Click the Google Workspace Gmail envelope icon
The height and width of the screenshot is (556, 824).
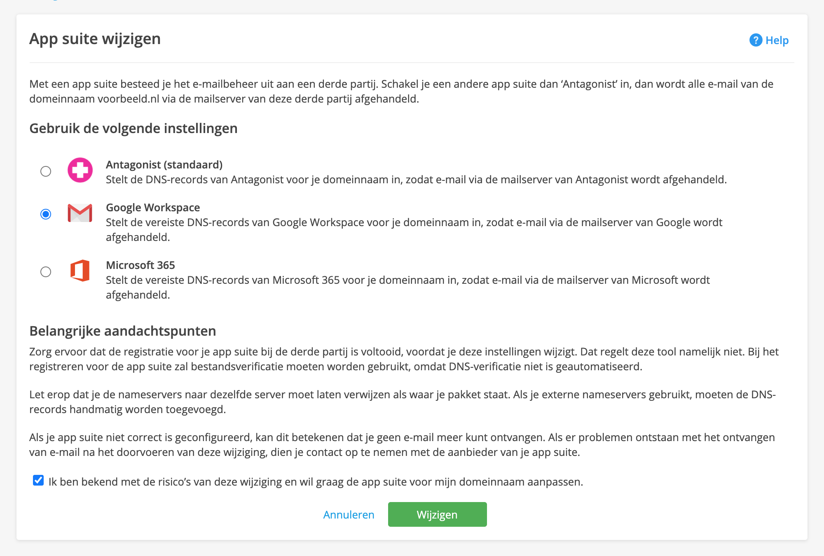(x=80, y=214)
